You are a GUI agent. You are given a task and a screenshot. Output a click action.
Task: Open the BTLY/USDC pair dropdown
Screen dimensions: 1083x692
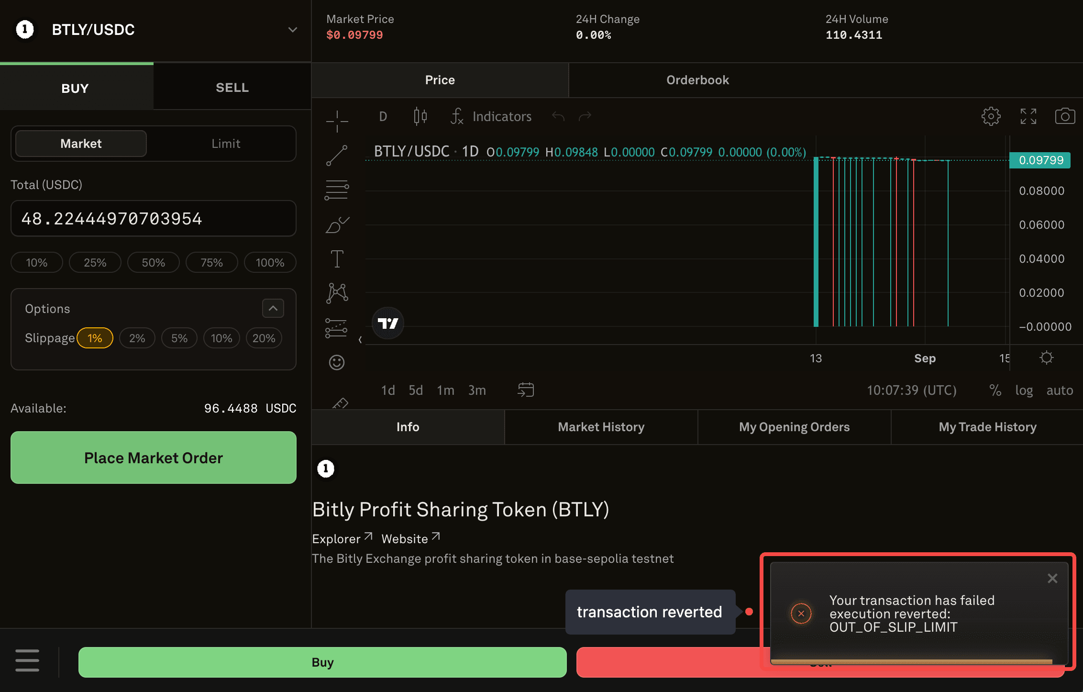point(292,30)
